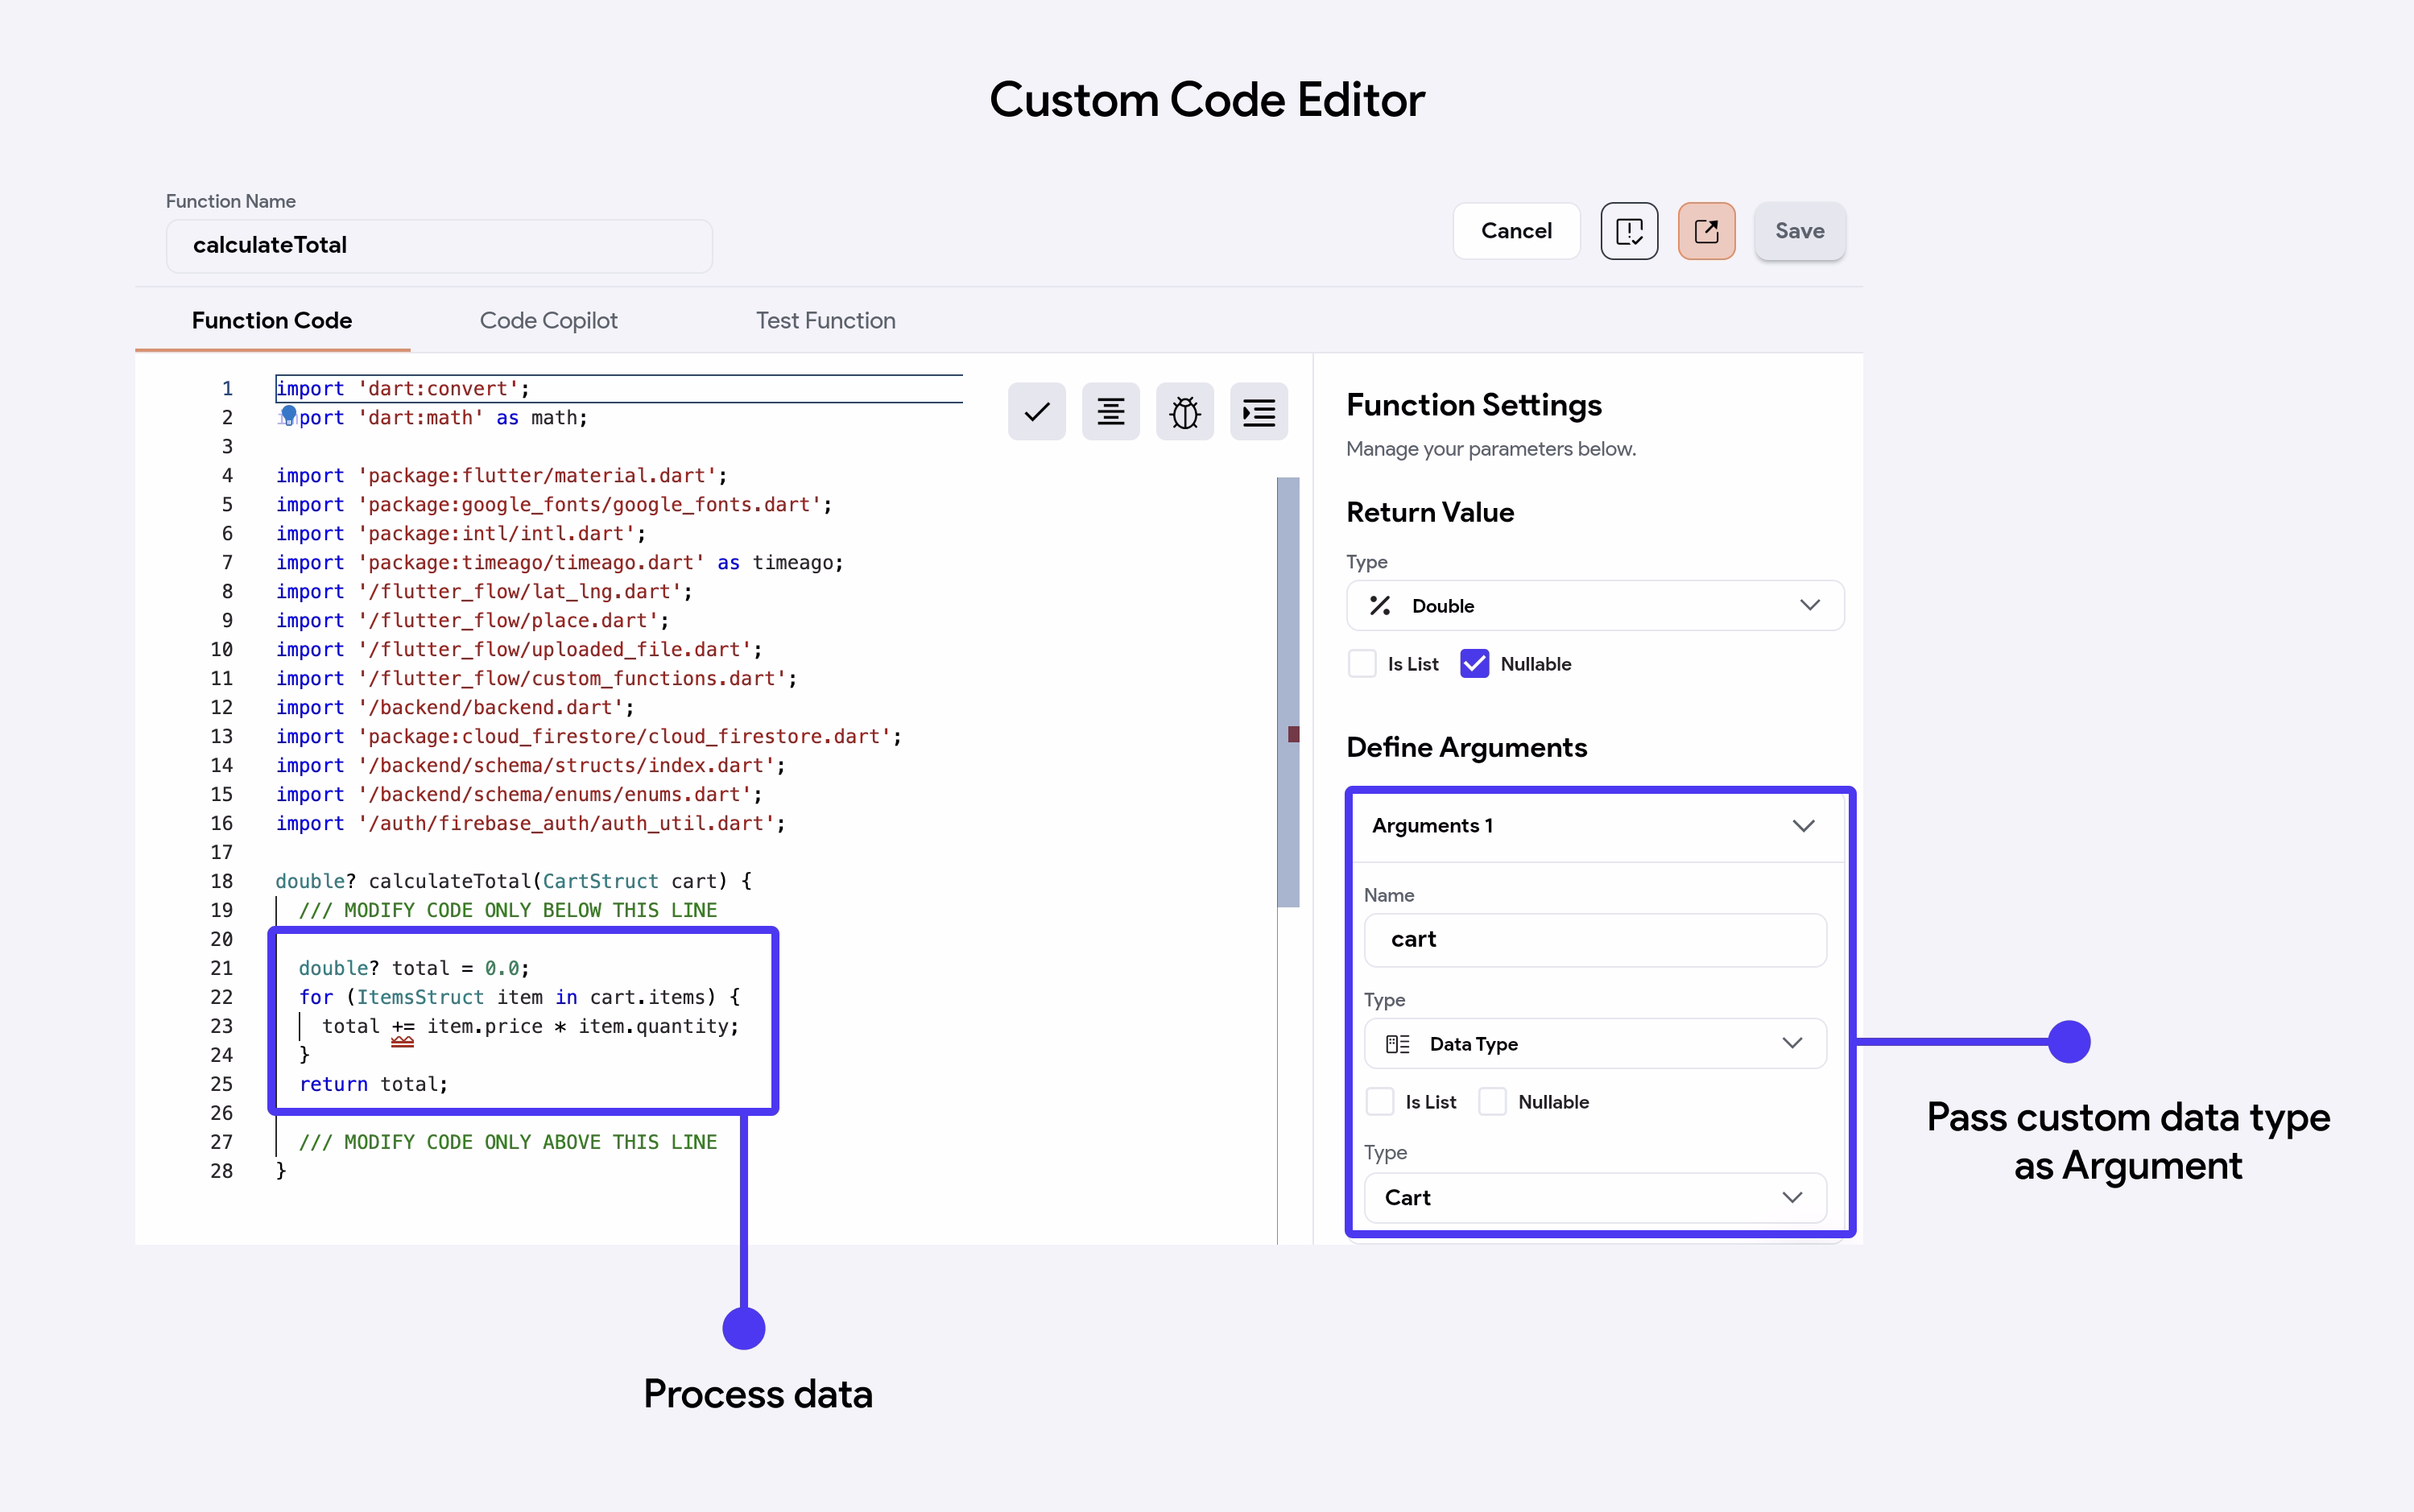
Task: Click the Save button
Action: pyautogui.click(x=1799, y=231)
